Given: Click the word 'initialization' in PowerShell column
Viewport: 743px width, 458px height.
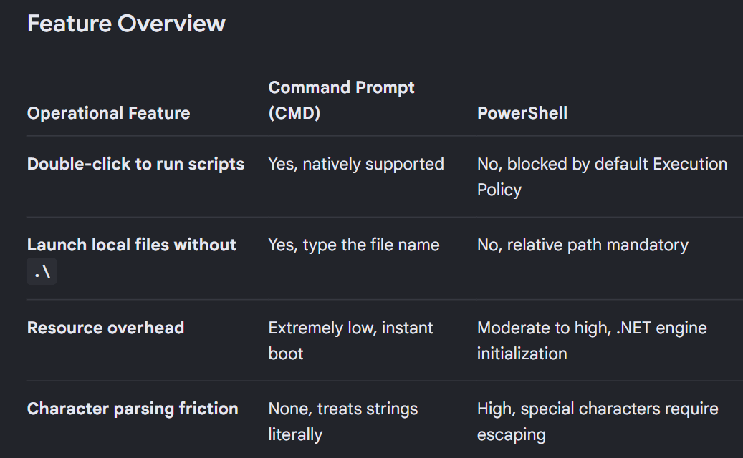Looking at the screenshot, I should (522, 354).
